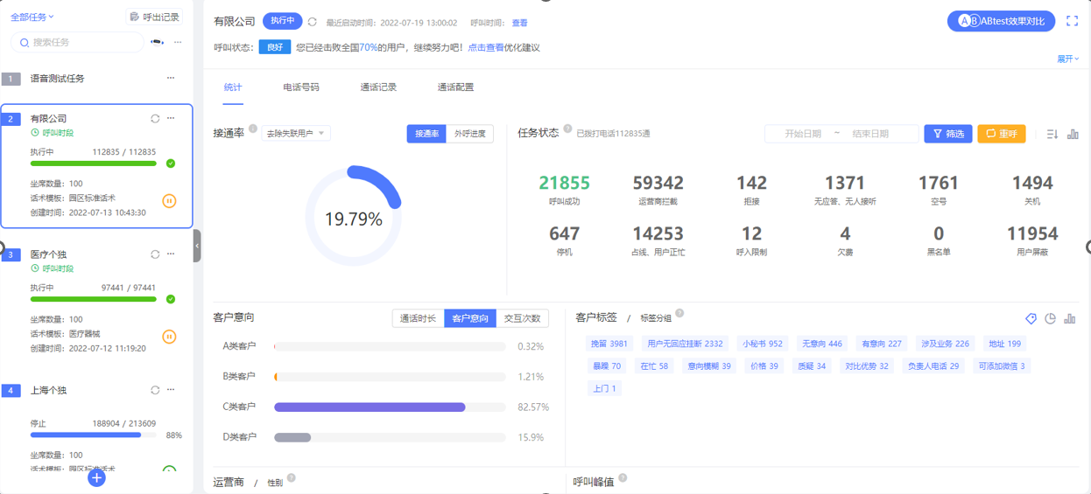Open the 全部任务 dropdown
The width and height of the screenshot is (1091, 494).
pyautogui.click(x=32, y=17)
